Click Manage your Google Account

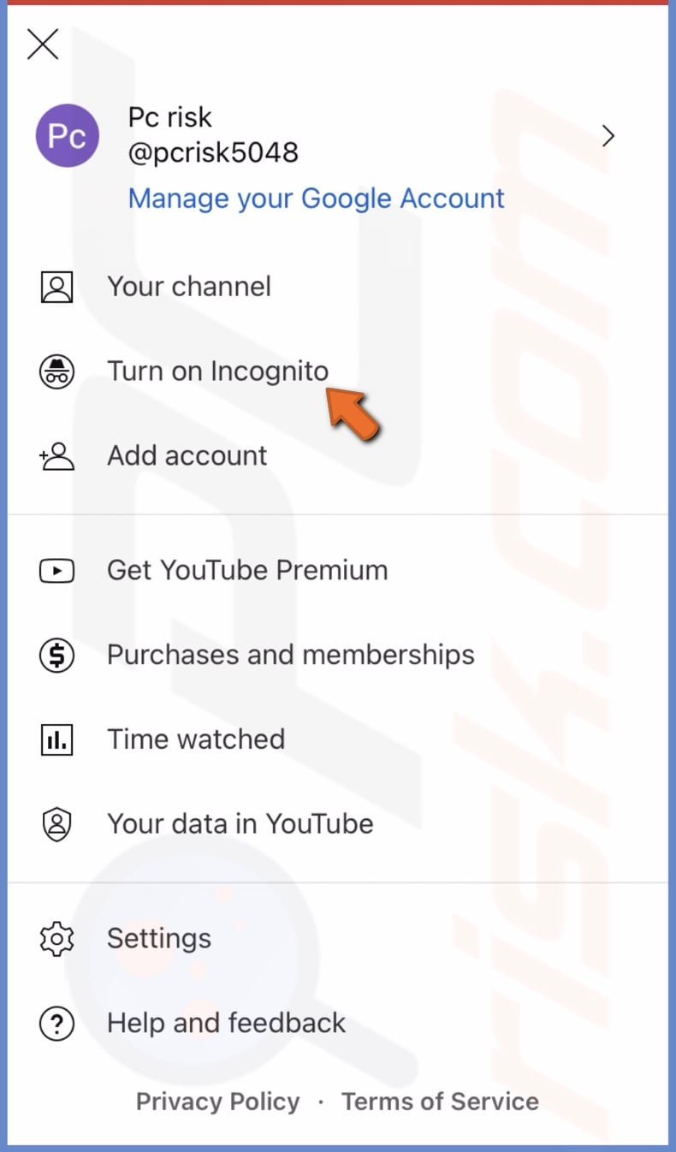[x=316, y=198]
